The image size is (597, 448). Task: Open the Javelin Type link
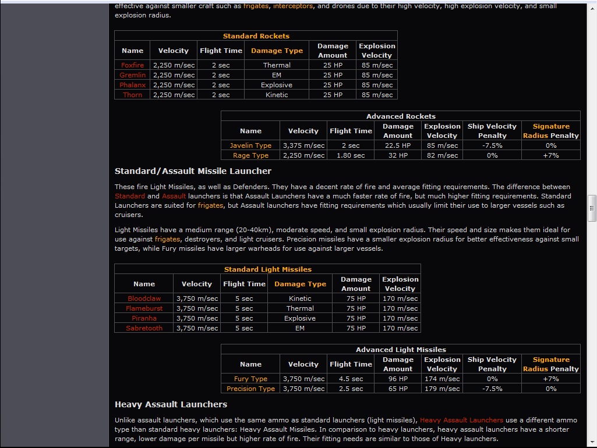(250, 145)
